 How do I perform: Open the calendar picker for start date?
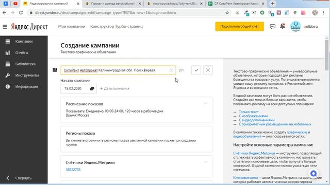coord(92,88)
